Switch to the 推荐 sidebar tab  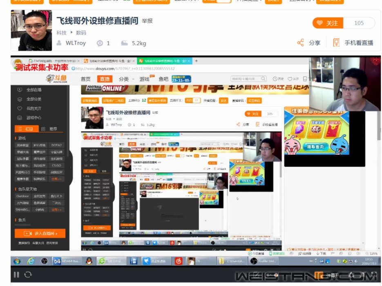coord(49,129)
